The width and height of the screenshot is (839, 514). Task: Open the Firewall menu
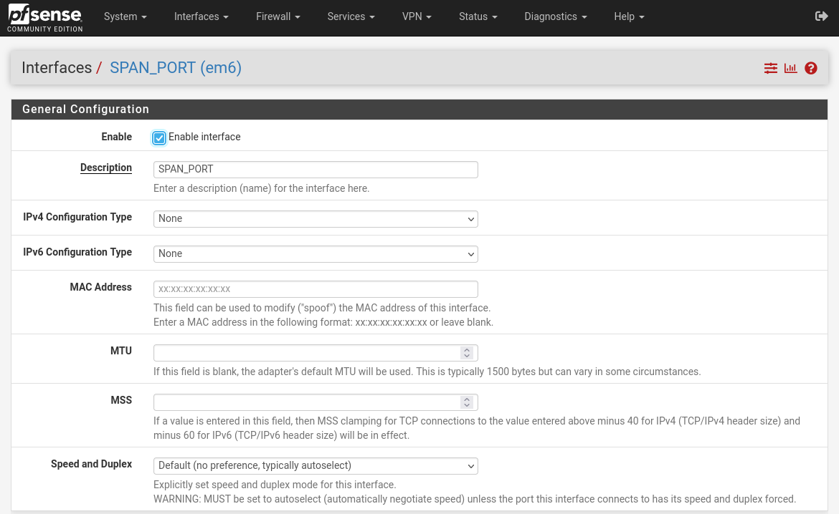tap(278, 16)
